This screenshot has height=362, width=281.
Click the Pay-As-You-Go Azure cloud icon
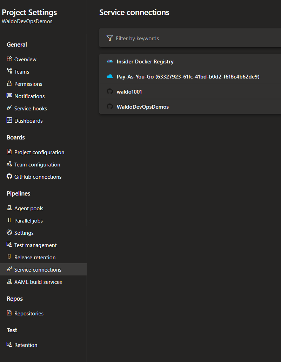click(110, 76)
